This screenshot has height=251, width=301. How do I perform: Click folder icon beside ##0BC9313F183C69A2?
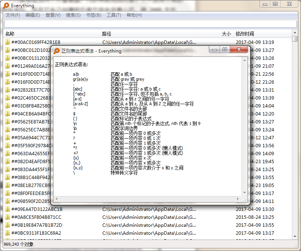[x=7, y=233]
